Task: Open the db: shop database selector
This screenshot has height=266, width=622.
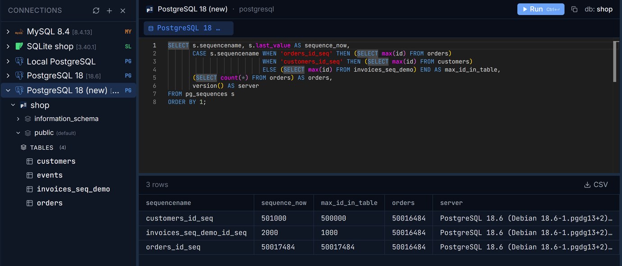Action: (x=599, y=9)
